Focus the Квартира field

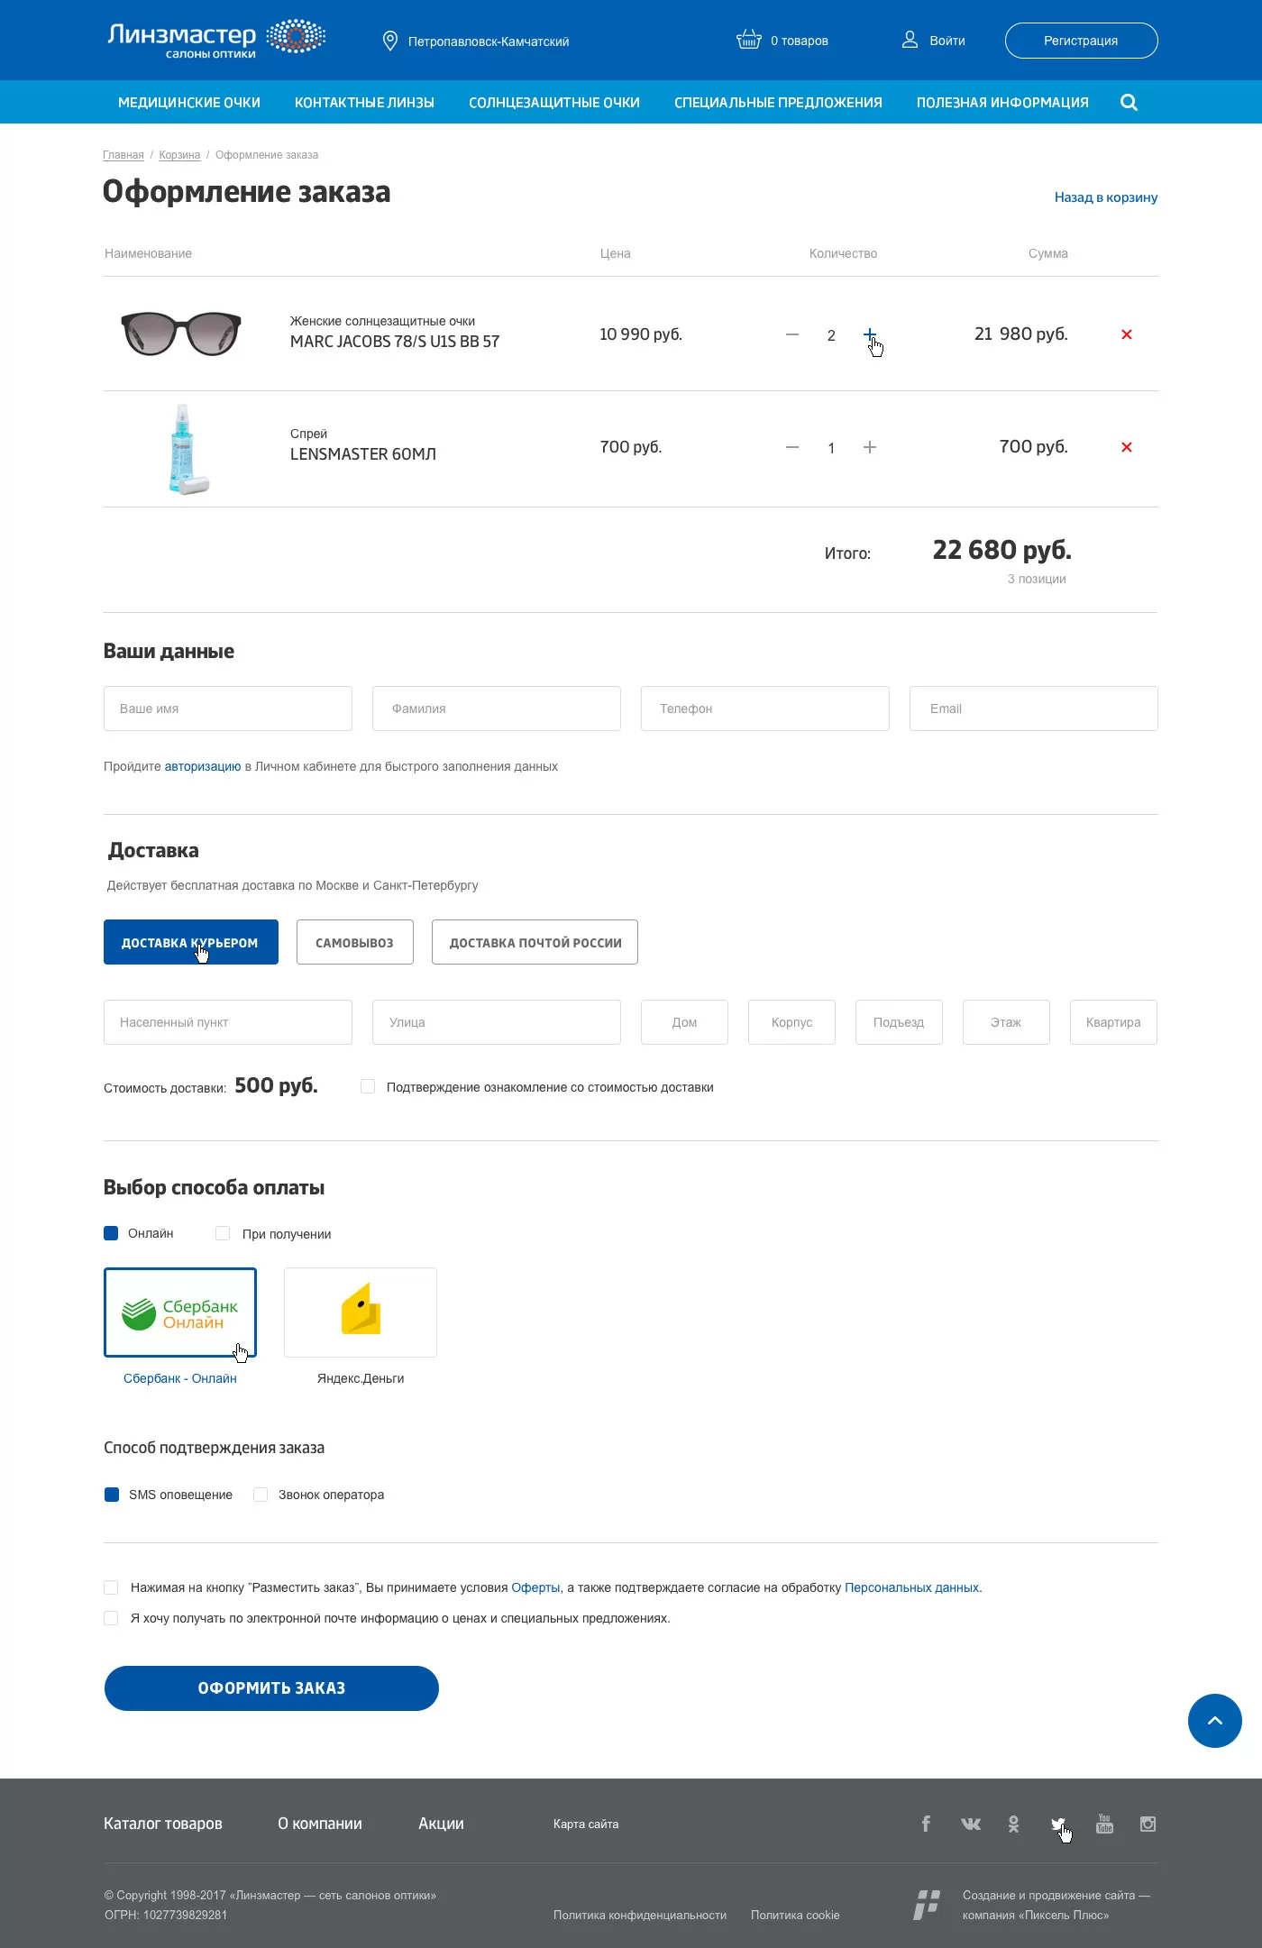point(1113,1022)
